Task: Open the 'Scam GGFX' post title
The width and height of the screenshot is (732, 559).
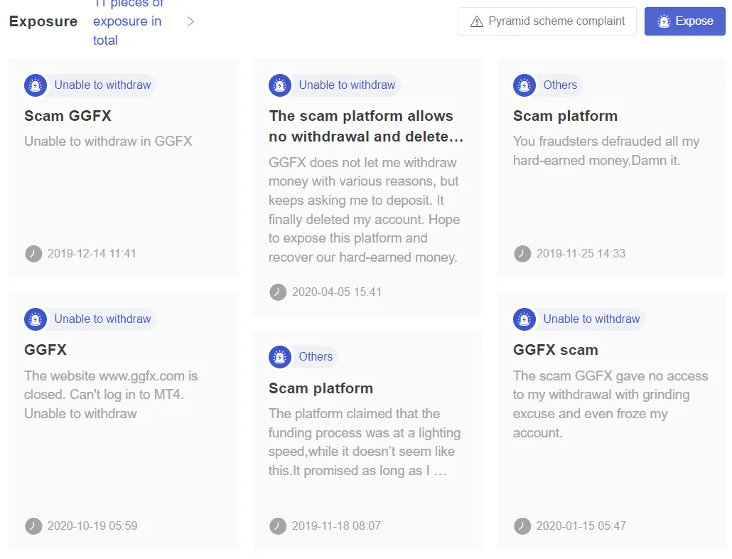Action: point(68,116)
